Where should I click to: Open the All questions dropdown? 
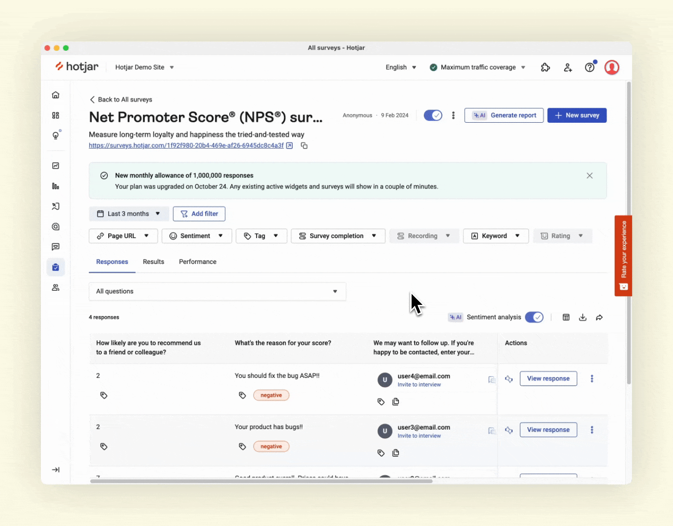(x=218, y=291)
